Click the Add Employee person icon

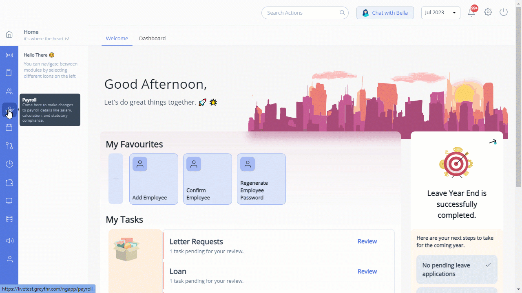(140, 164)
